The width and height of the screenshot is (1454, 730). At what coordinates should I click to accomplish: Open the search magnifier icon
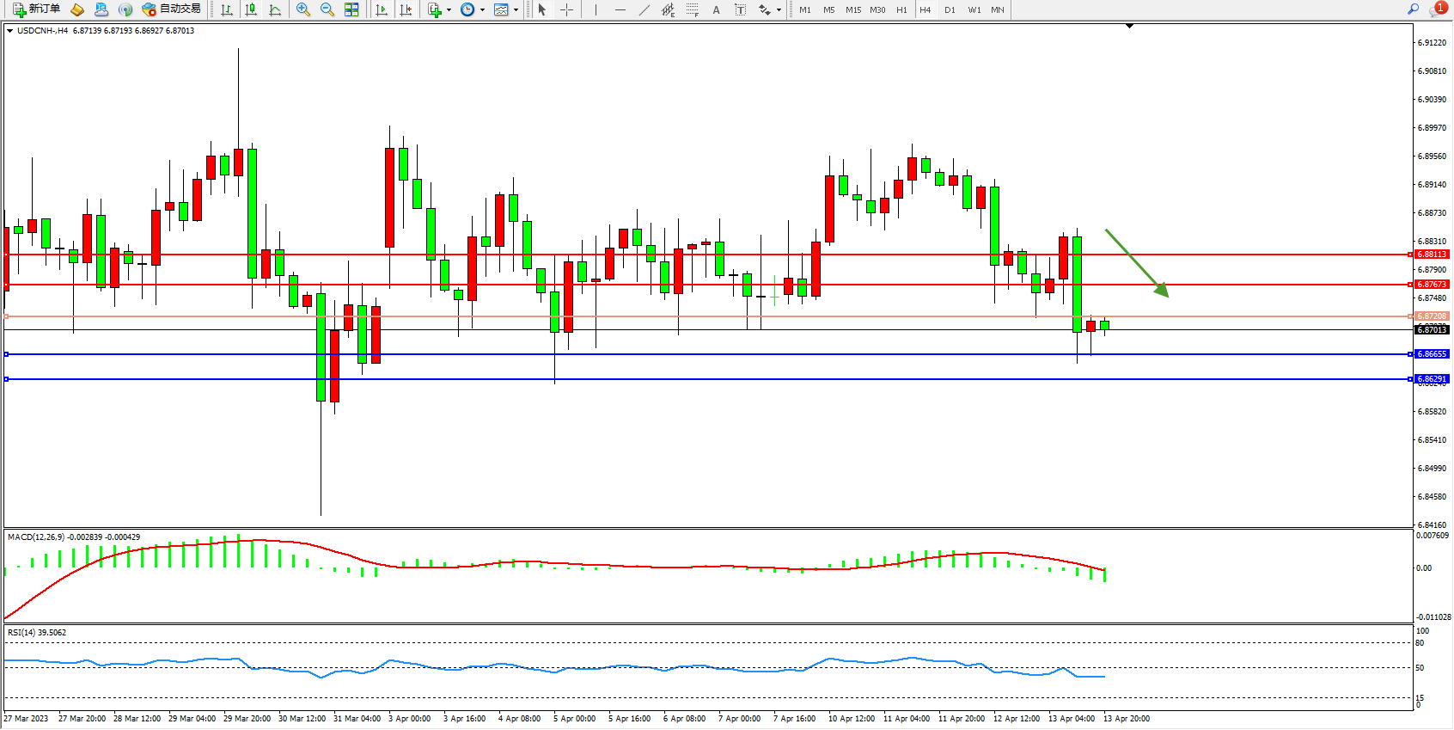tap(1413, 9)
